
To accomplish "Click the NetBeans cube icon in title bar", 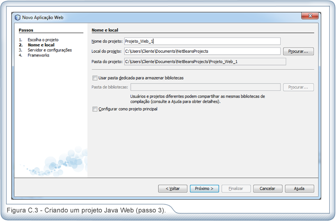I will pyautogui.click(x=18, y=18).
